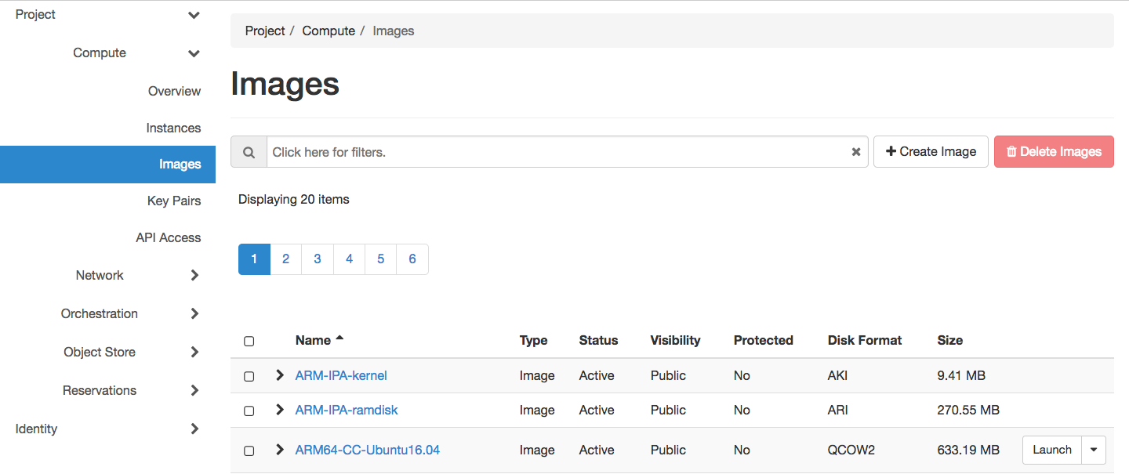The image size is (1129, 474).
Task: Sort by the Status column header
Action: coord(598,340)
